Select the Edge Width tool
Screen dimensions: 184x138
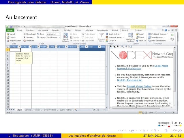tap(88, 41)
